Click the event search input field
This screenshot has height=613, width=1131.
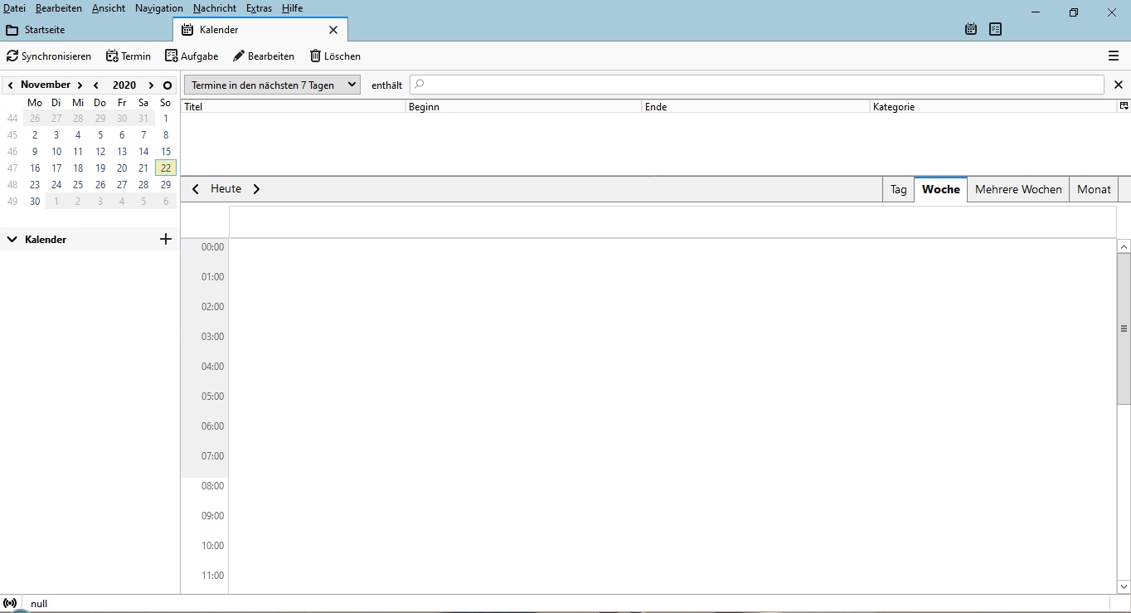(756, 85)
